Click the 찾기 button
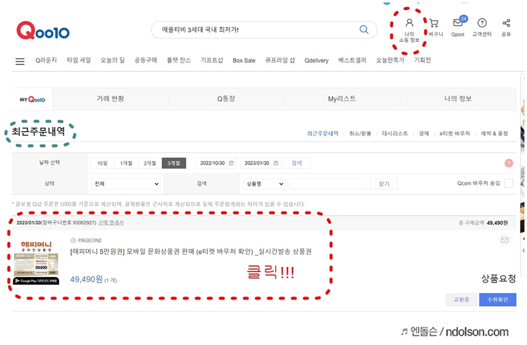527x345 pixels. pyautogui.click(x=383, y=184)
